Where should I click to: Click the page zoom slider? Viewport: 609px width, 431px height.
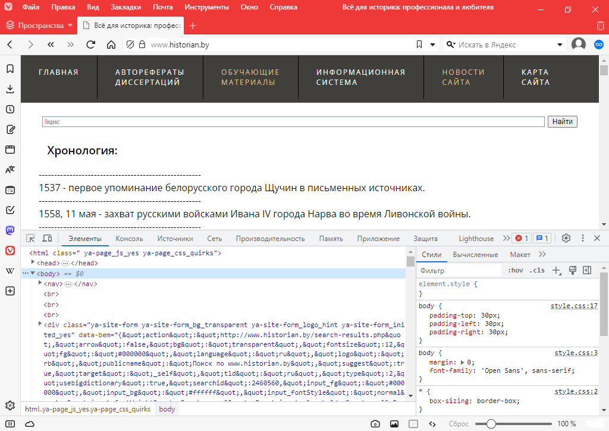(x=491, y=424)
